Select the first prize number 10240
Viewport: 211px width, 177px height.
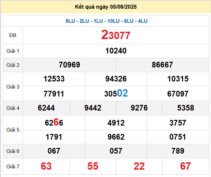[116, 51]
